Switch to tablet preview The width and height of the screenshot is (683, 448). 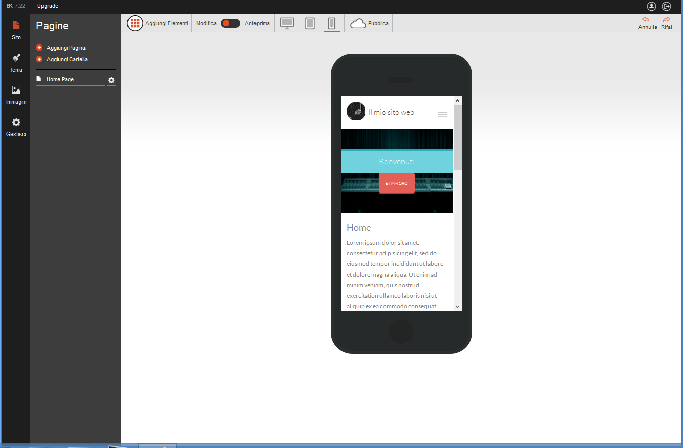pyautogui.click(x=310, y=23)
